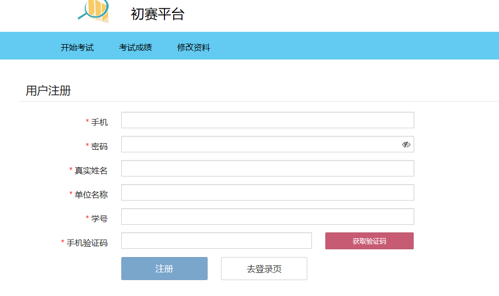
Task: Click the 真实姓名 input field
Action: tap(268, 168)
